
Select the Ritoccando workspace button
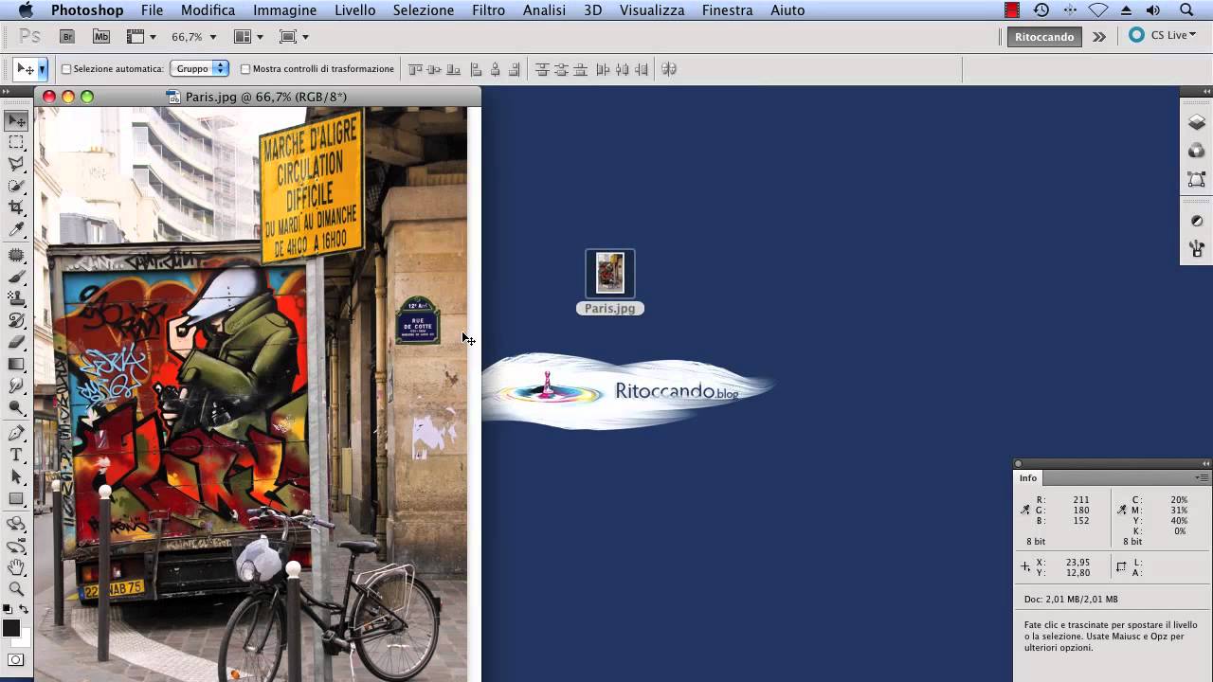pos(1044,37)
